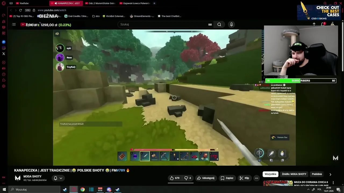Open Opera GX from the taskbar
Screen dimensions: 344x193
[x=74, y=190]
